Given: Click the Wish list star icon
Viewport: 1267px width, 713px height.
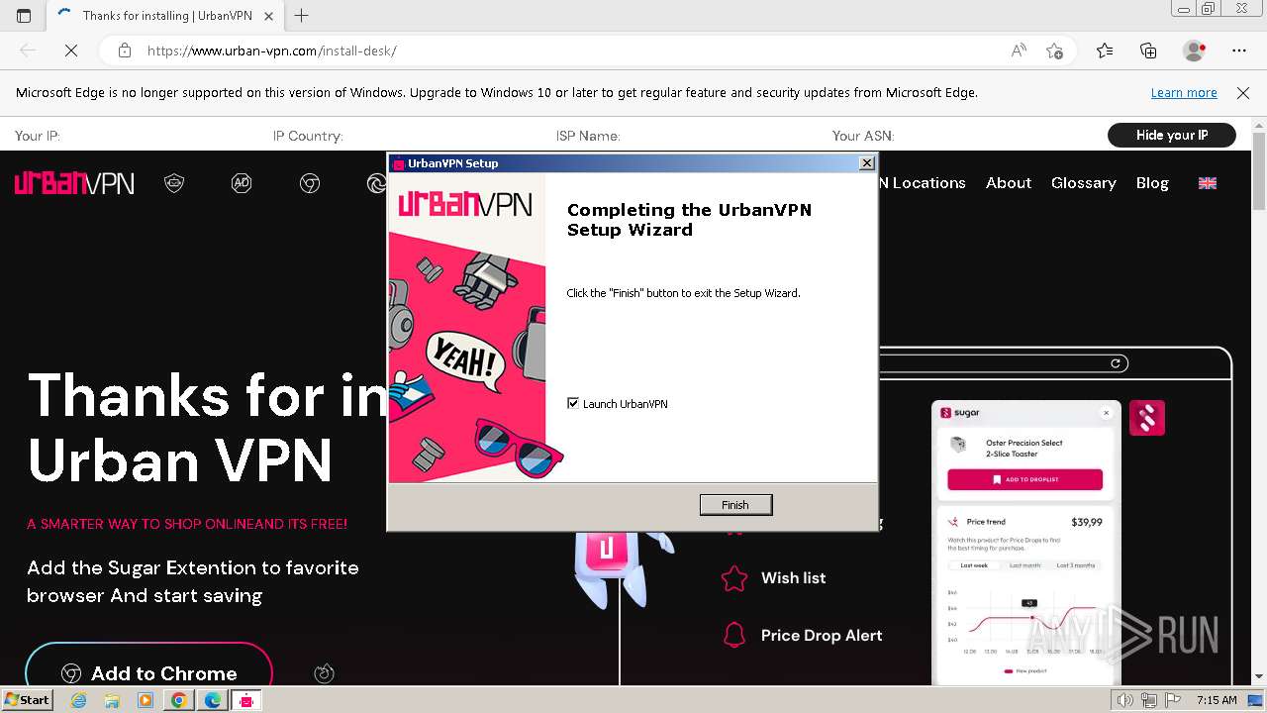Looking at the screenshot, I should click(x=734, y=578).
